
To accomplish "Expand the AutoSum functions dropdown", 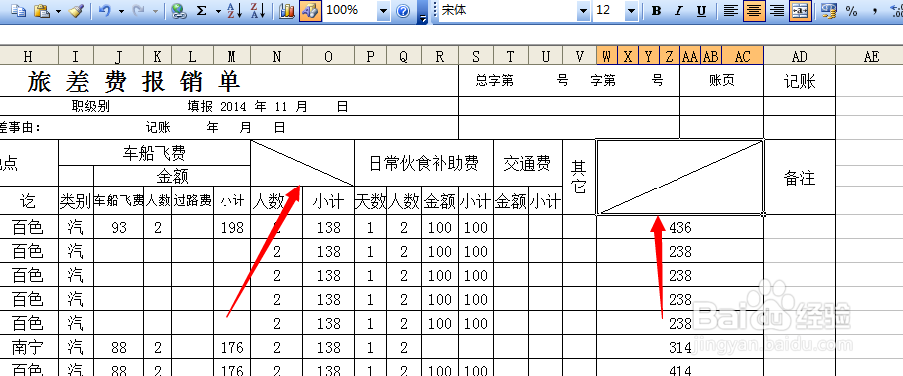I will click(218, 10).
